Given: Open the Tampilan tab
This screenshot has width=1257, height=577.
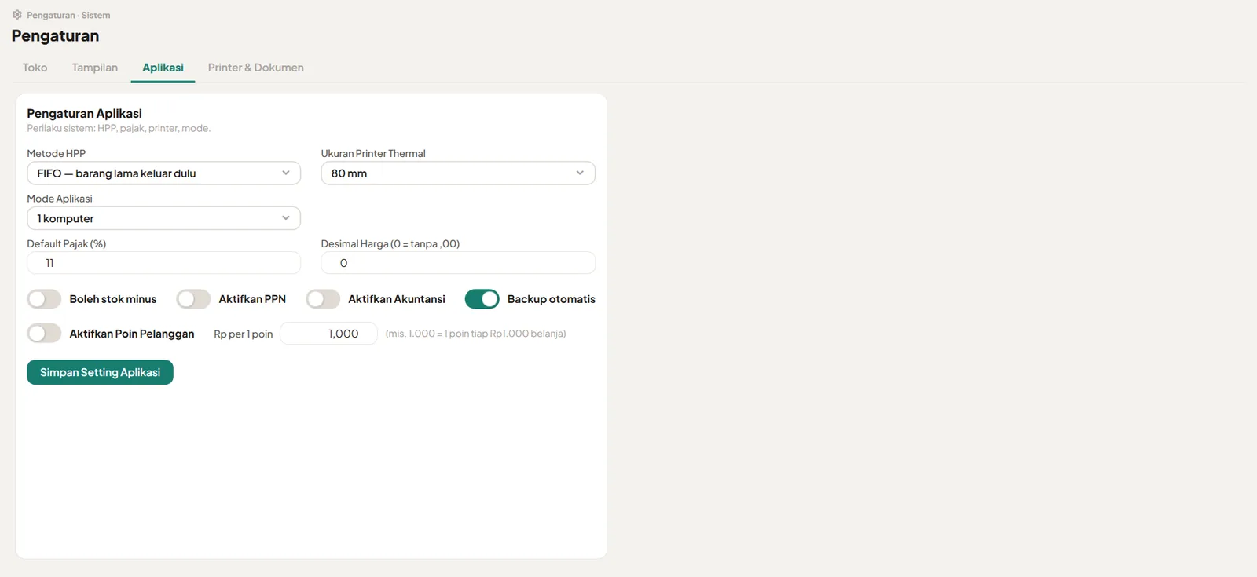Looking at the screenshot, I should [95, 68].
